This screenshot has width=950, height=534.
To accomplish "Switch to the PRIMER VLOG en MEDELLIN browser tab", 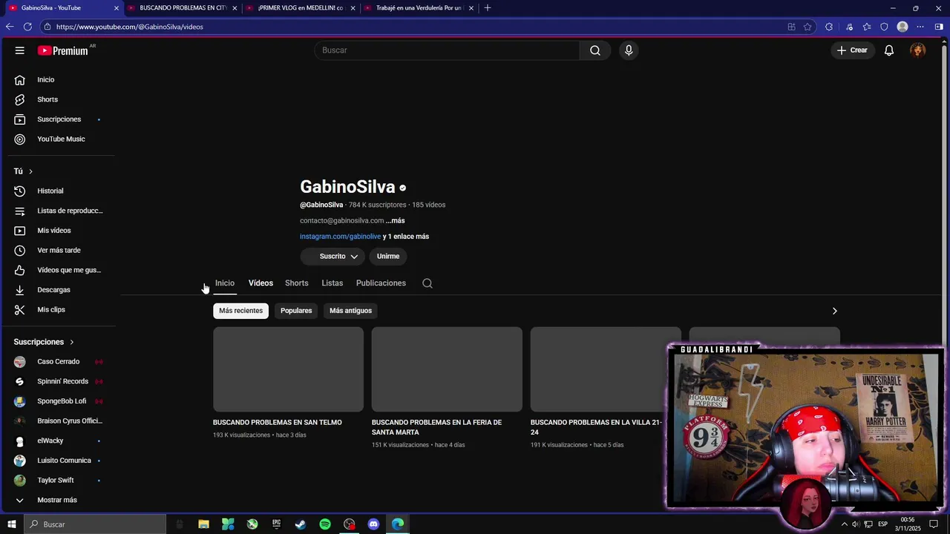I will pos(300,8).
